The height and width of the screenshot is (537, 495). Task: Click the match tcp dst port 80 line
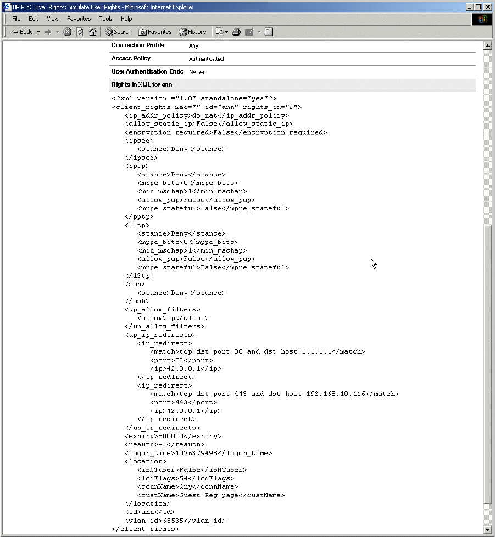257,352
